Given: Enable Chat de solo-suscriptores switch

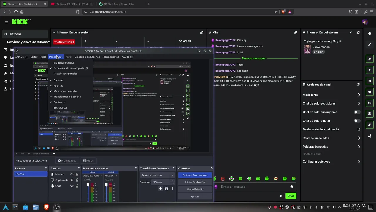Looking at the screenshot, I should click(357, 112).
